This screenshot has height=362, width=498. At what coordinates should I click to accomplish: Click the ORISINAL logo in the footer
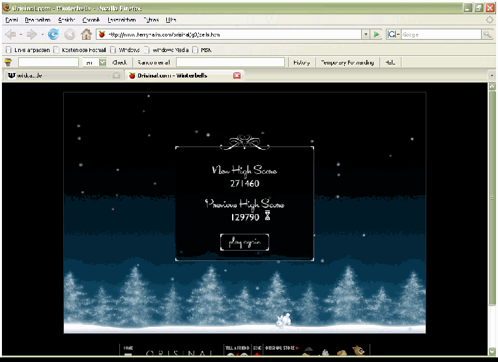click(x=179, y=353)
